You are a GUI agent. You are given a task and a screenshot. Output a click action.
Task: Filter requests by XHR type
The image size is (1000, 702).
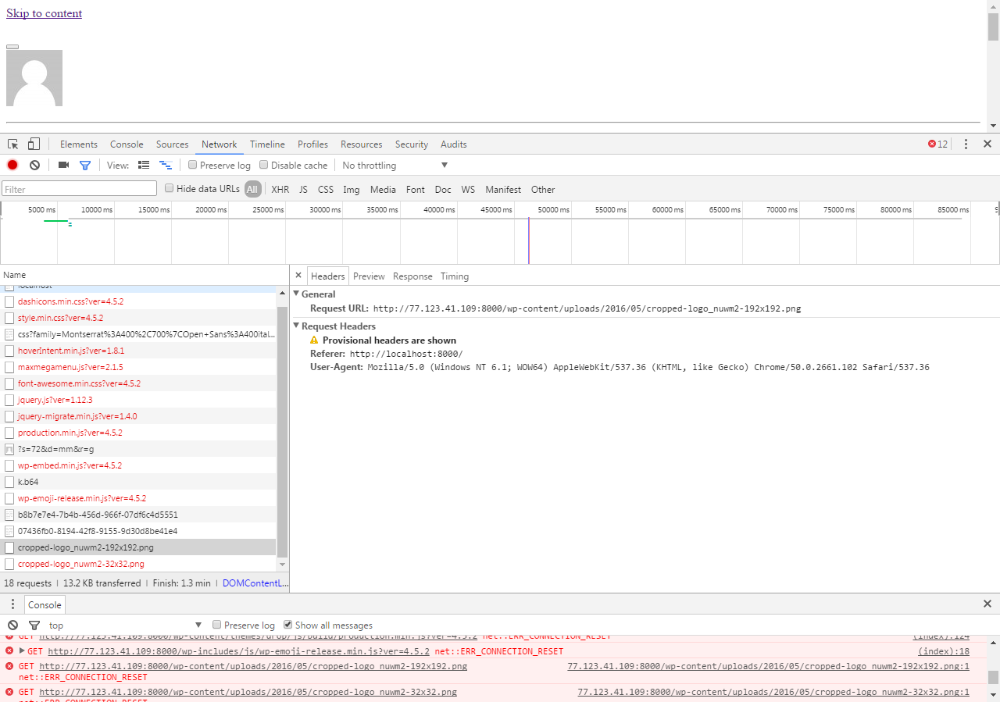[x=280, y=189]
